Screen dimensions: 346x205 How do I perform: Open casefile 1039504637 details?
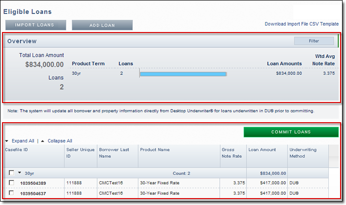[x=34, y=193]
